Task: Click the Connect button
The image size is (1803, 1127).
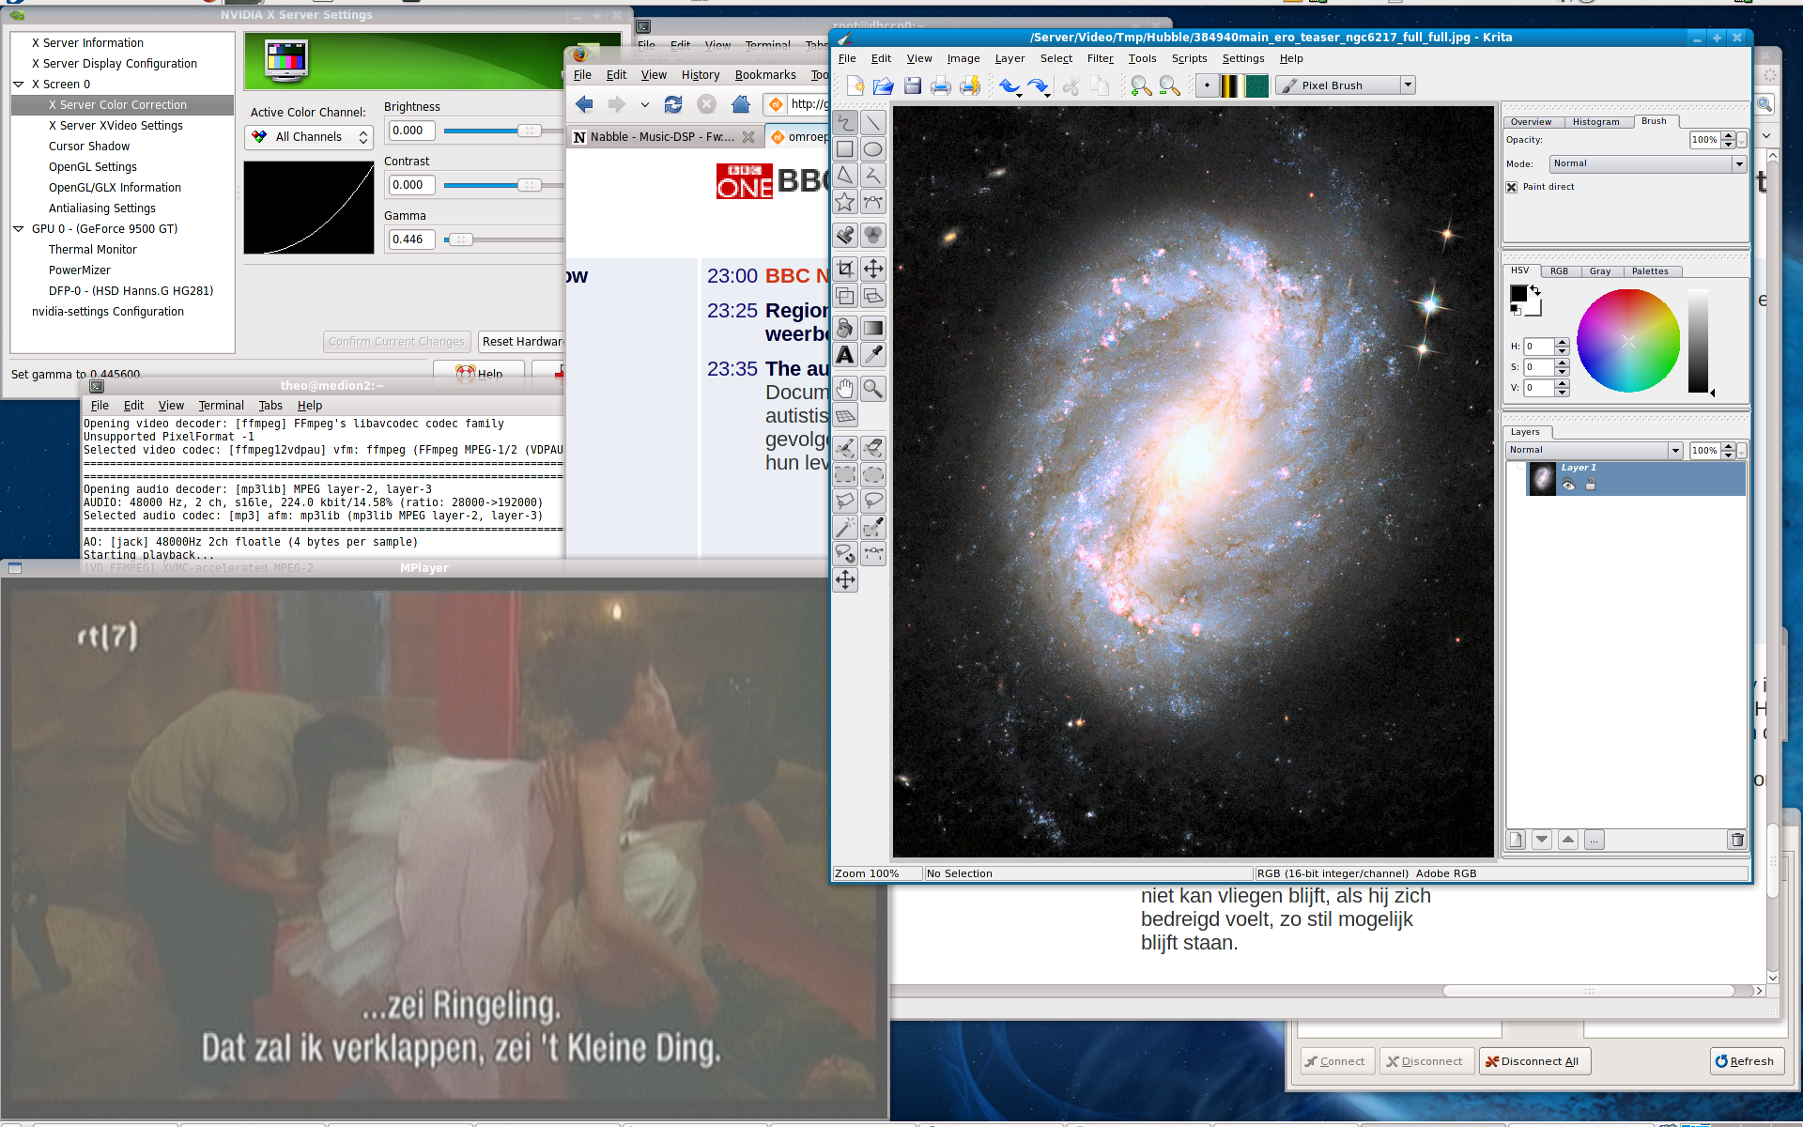Action: pyautogui.click(x=1335, y=1061)
